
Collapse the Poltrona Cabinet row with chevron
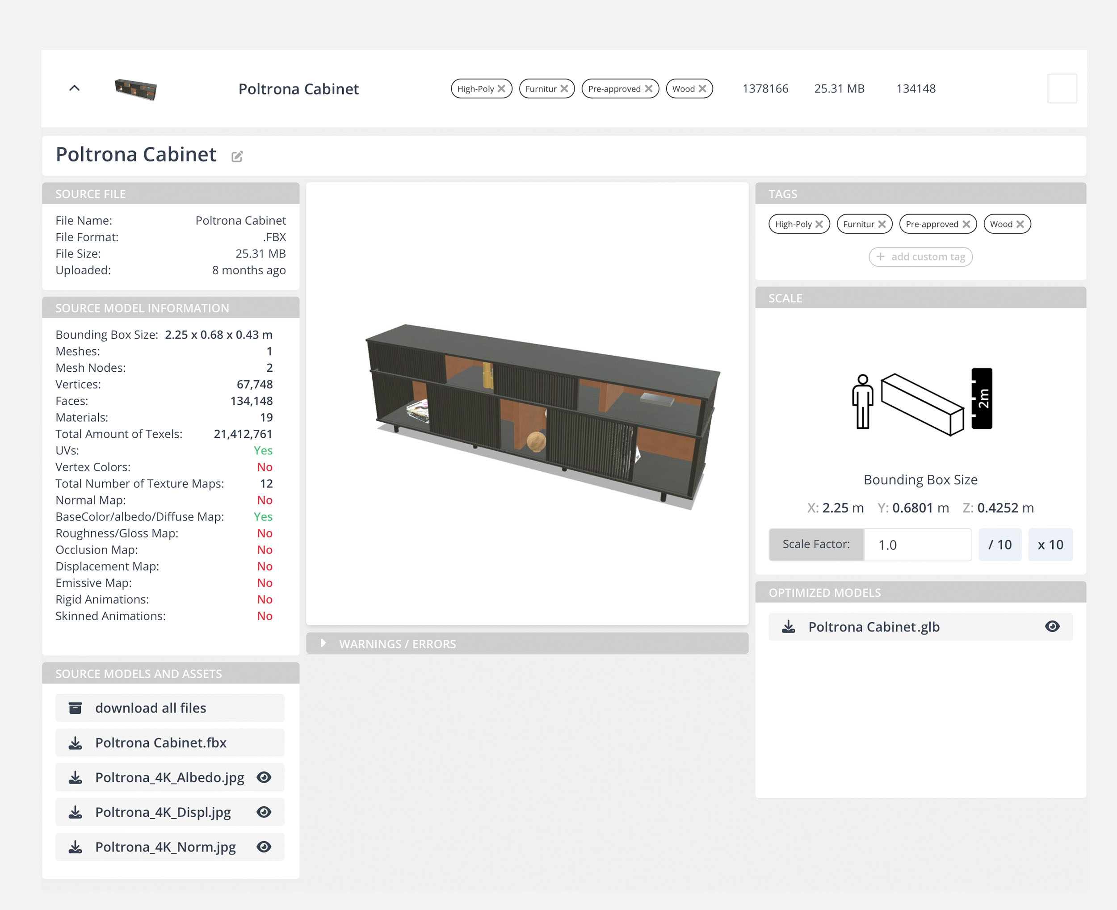(75, 88)
